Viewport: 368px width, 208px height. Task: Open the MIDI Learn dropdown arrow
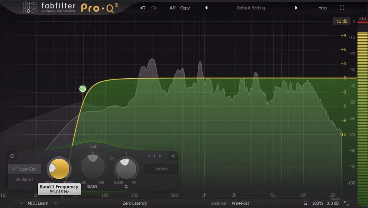[55, 203]
